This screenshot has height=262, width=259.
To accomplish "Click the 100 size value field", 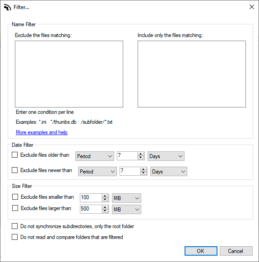I will click(x=91, y=198).
